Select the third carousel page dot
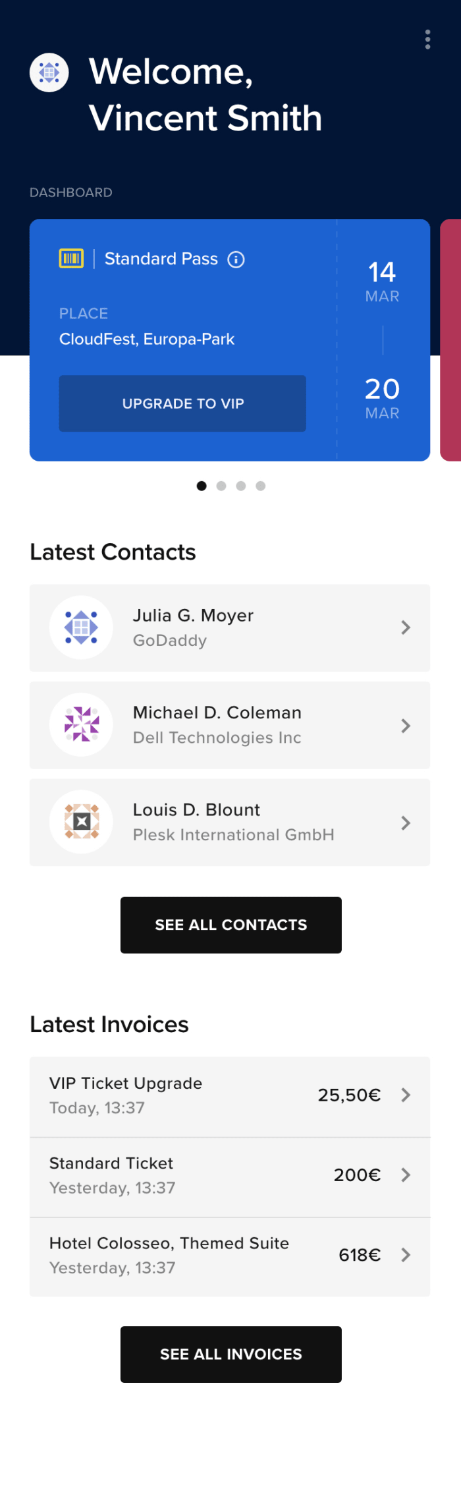 (x=241, y=486)
